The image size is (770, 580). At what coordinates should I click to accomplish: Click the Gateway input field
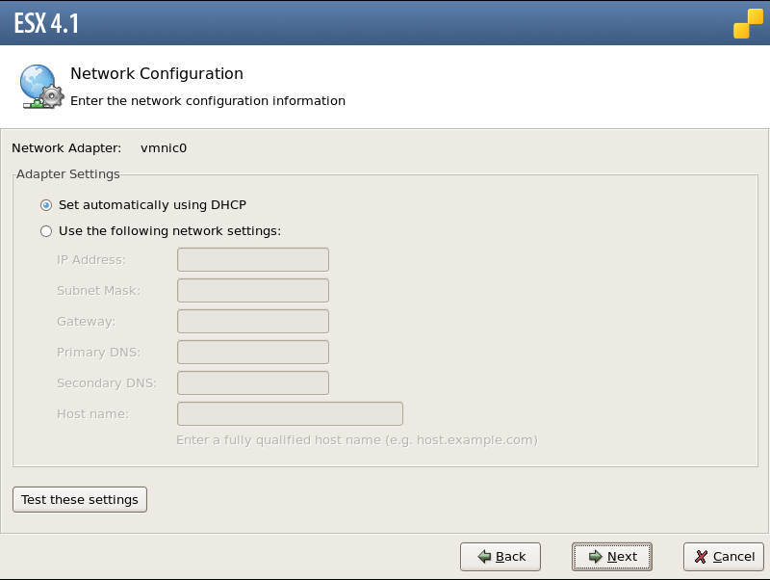pos(253,322)
